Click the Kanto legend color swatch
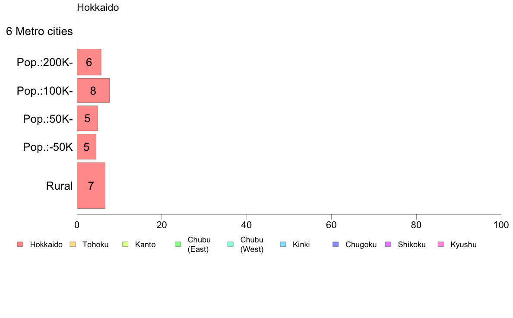The image size is (513, 318). pyautogui.click(x=125, y=244)
